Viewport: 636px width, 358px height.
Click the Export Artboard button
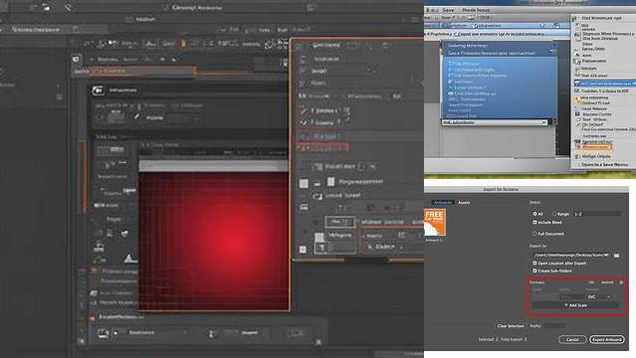(x=607, y=339)
